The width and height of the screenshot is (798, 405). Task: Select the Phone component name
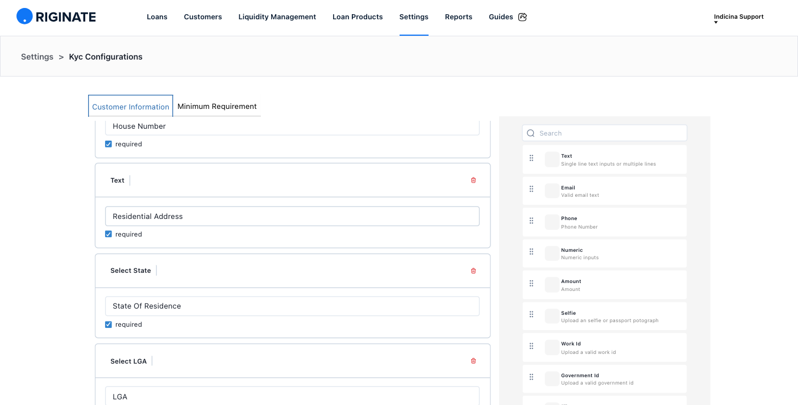coord(569,218)
